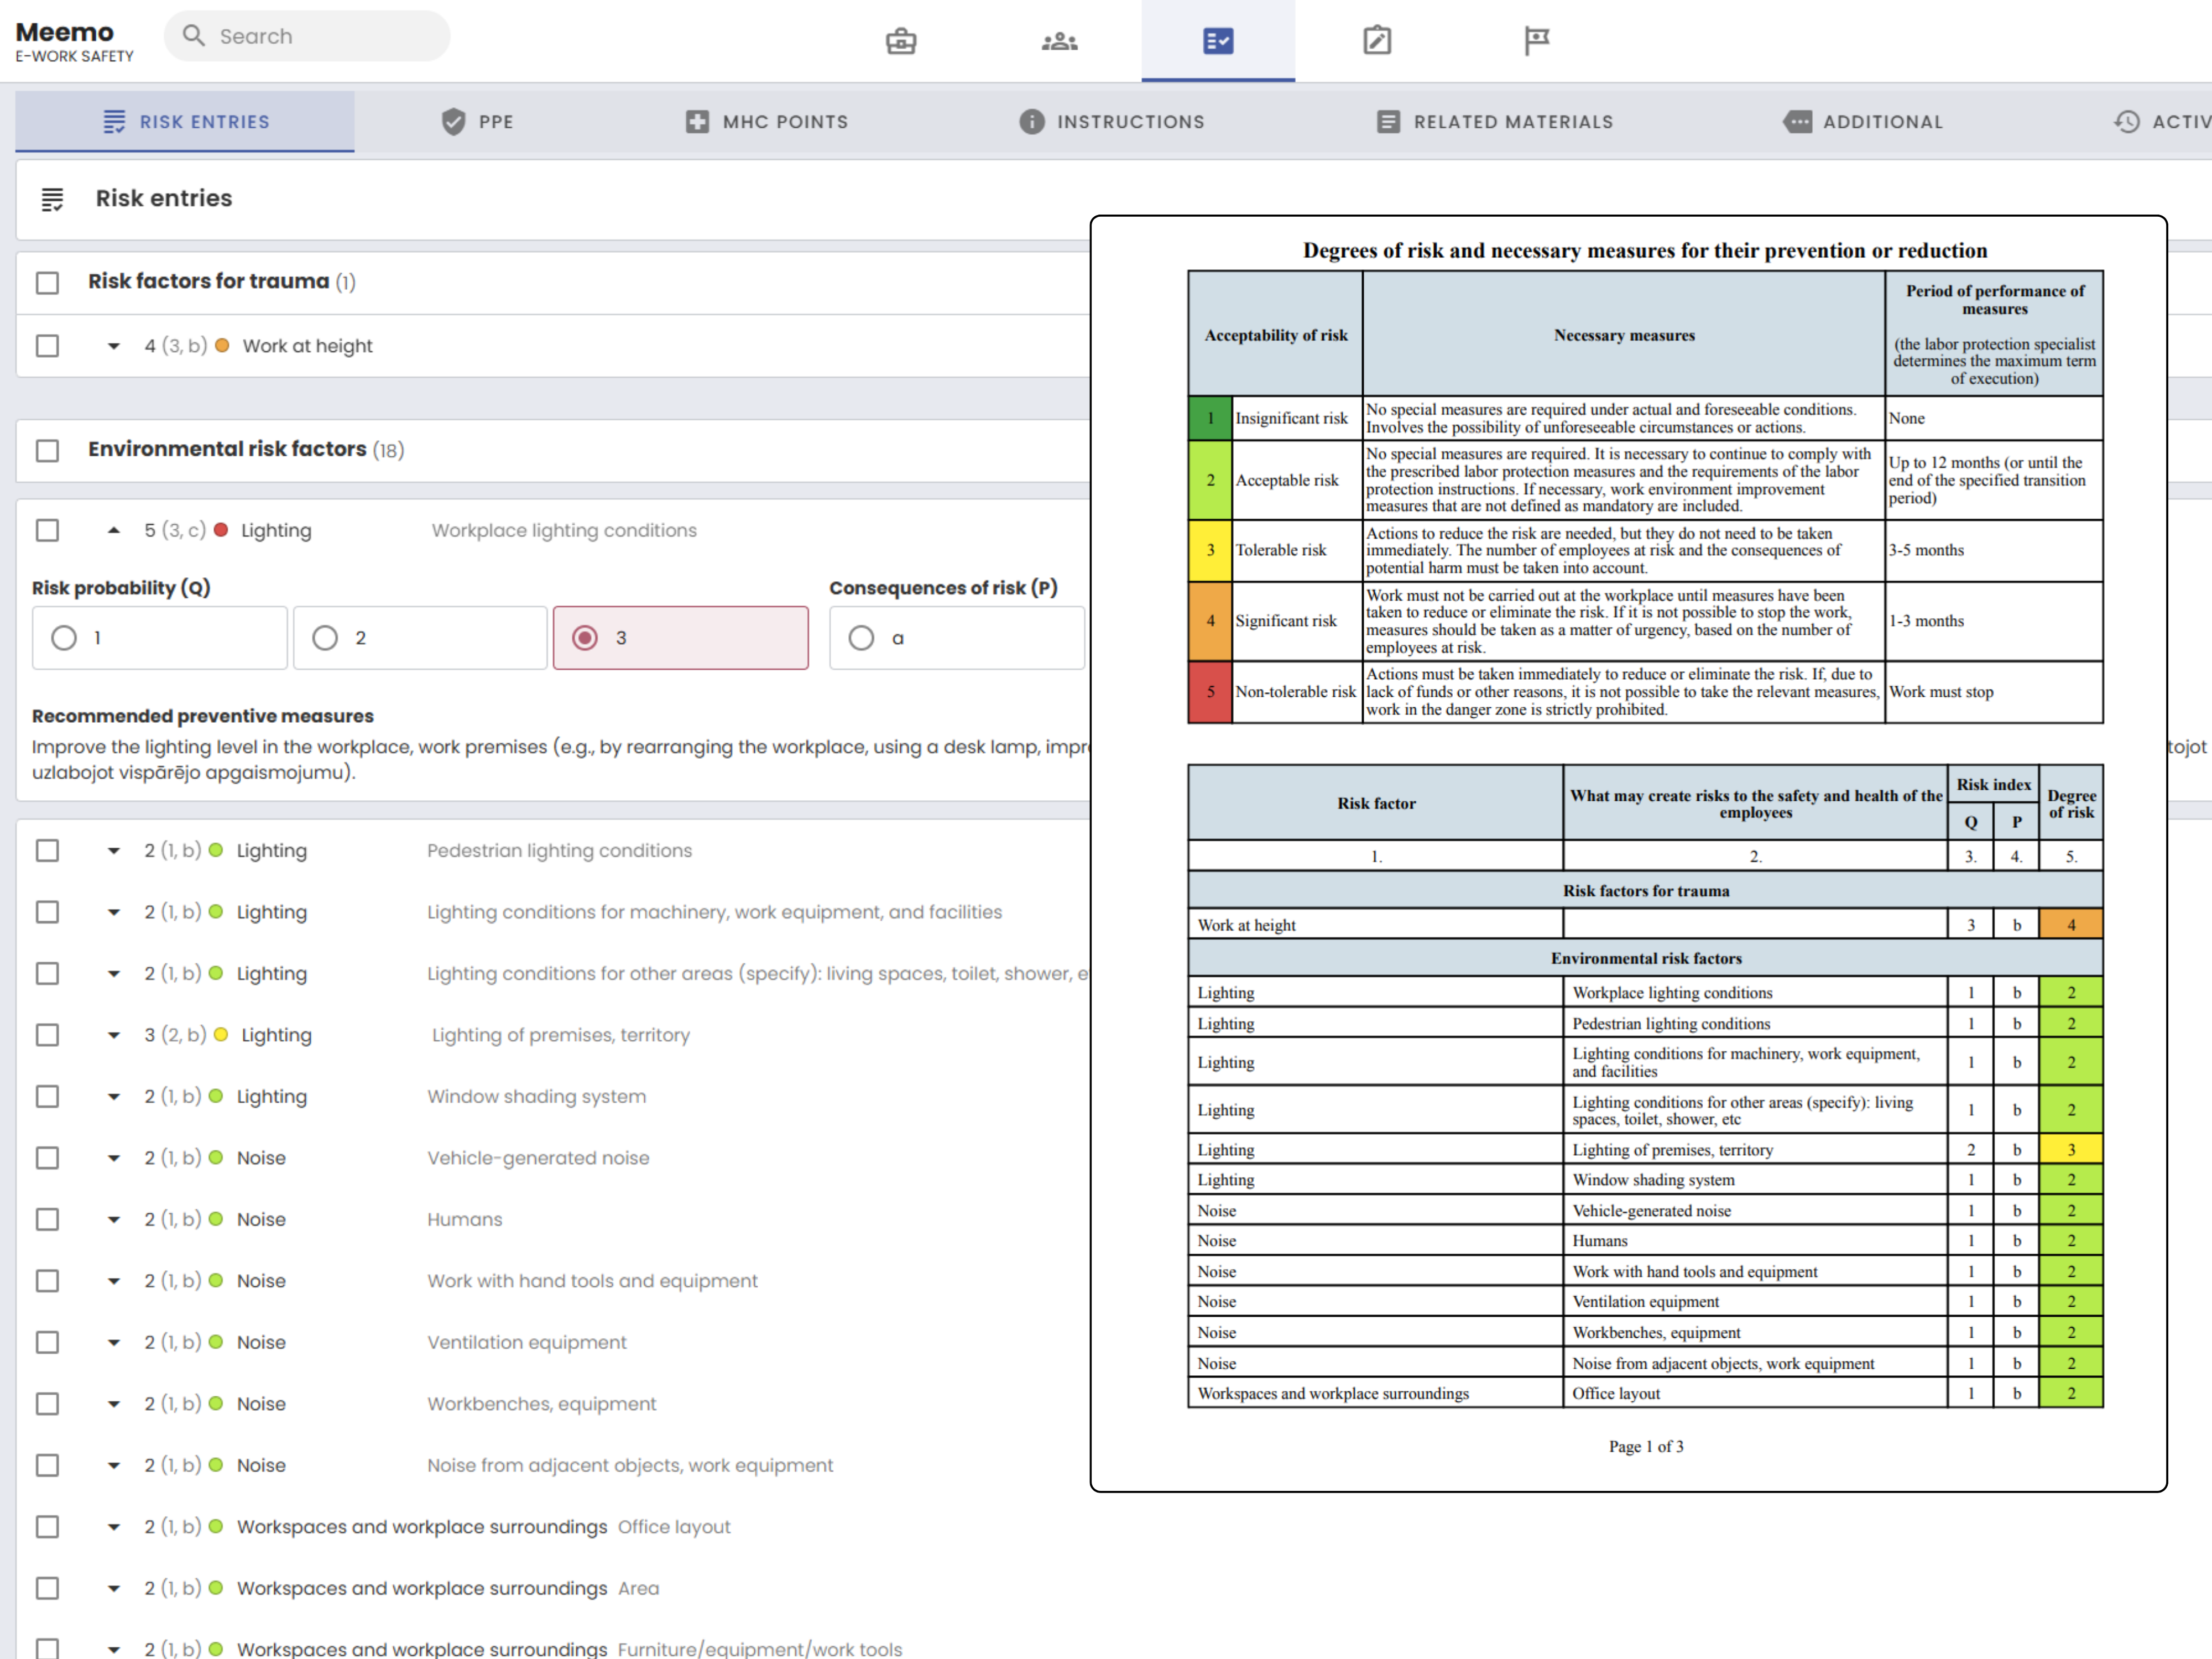This screenshot has height=1659, width=2212.
Task: Switch to the MHC Points tab
Action: [x=767, y=122]
